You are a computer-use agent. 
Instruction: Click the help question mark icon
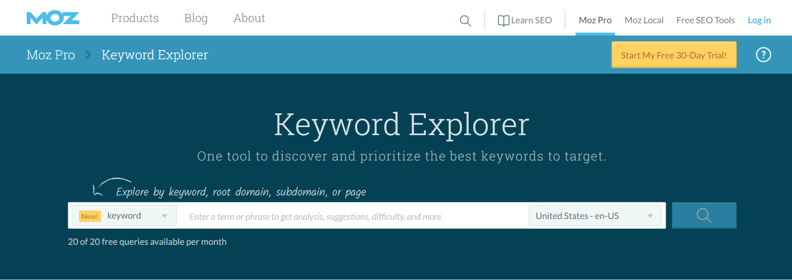[x=763, y=55]
